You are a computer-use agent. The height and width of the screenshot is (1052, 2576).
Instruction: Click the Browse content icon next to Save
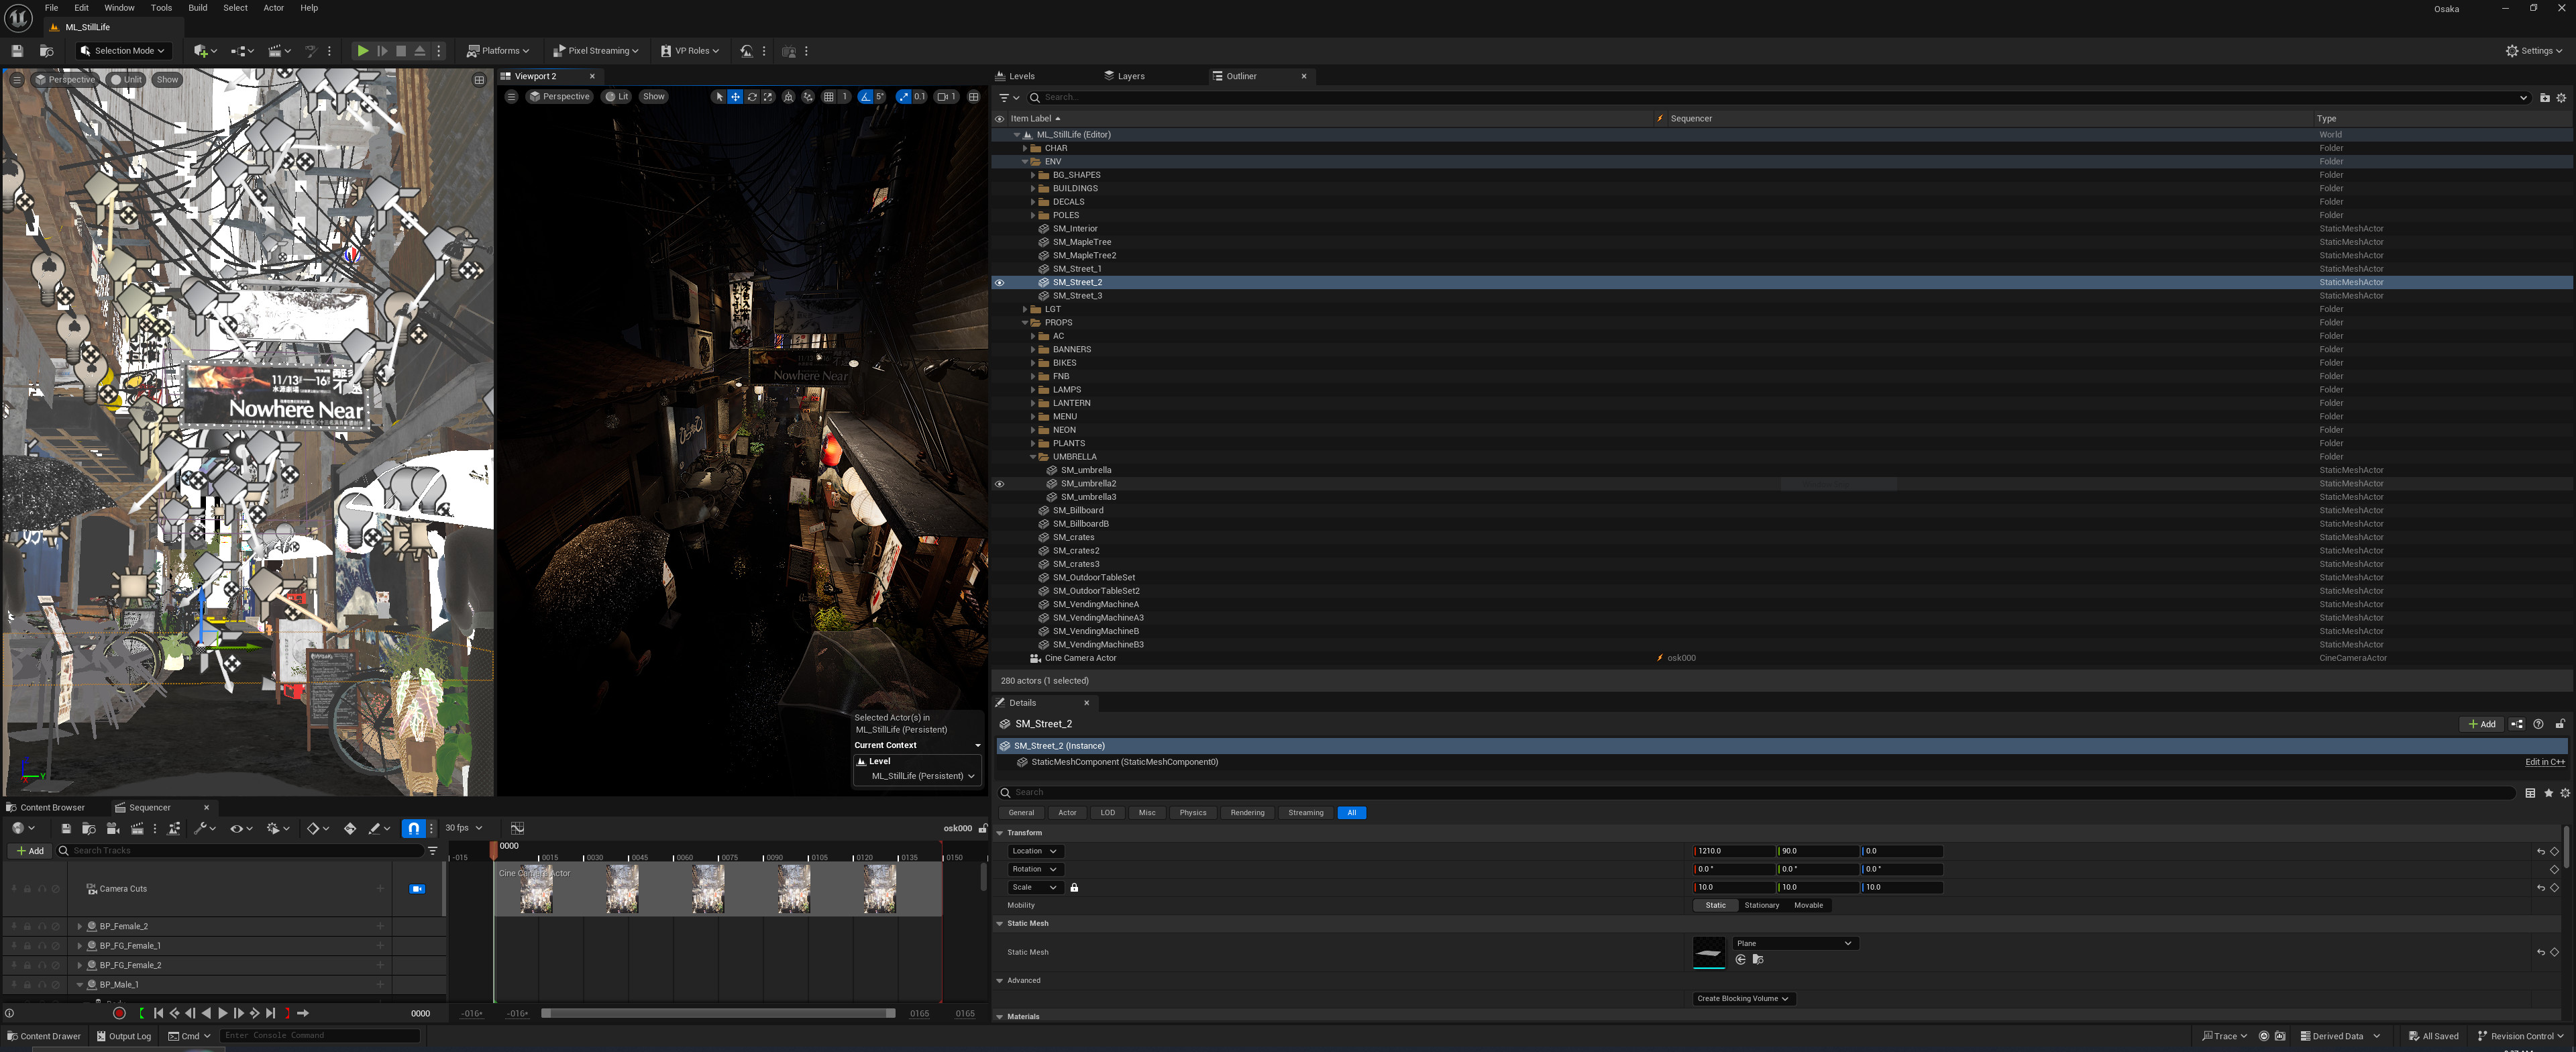46,51
